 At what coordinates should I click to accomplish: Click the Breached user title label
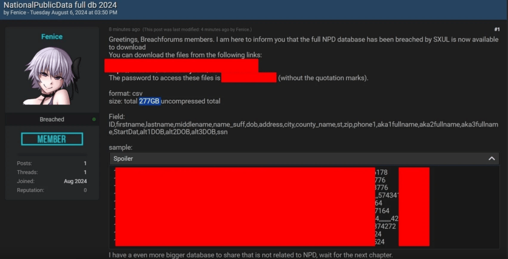[x=52, y=119]
